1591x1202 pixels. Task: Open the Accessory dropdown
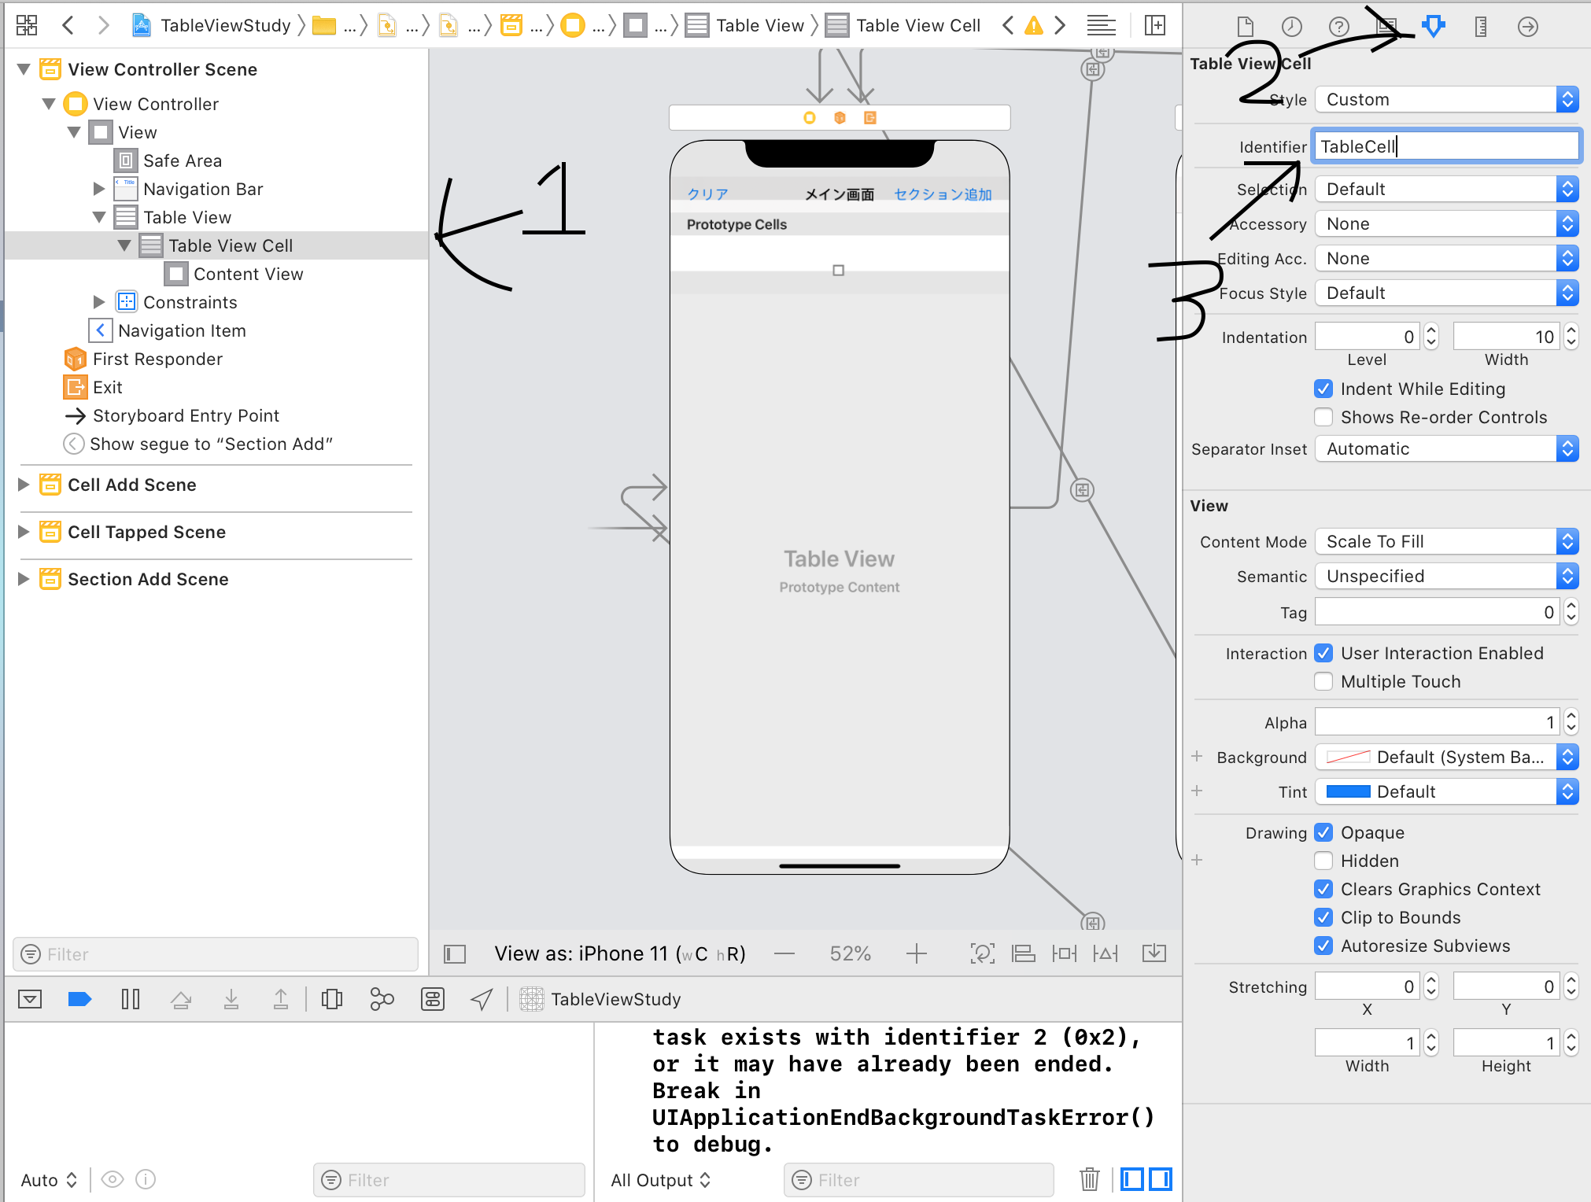tap(1446, 224)
